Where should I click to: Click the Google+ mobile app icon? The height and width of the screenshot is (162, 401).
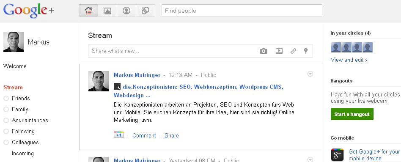pyautogui.click(x=337, y=154)
